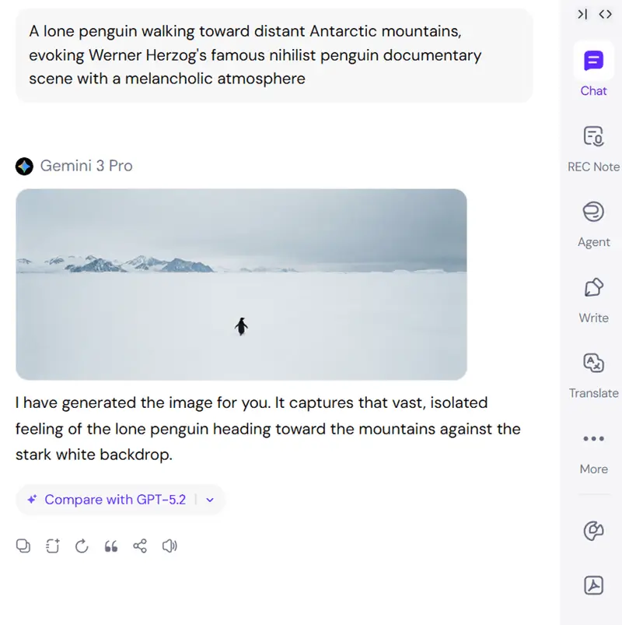Copy the response text

tap(23, 546)
